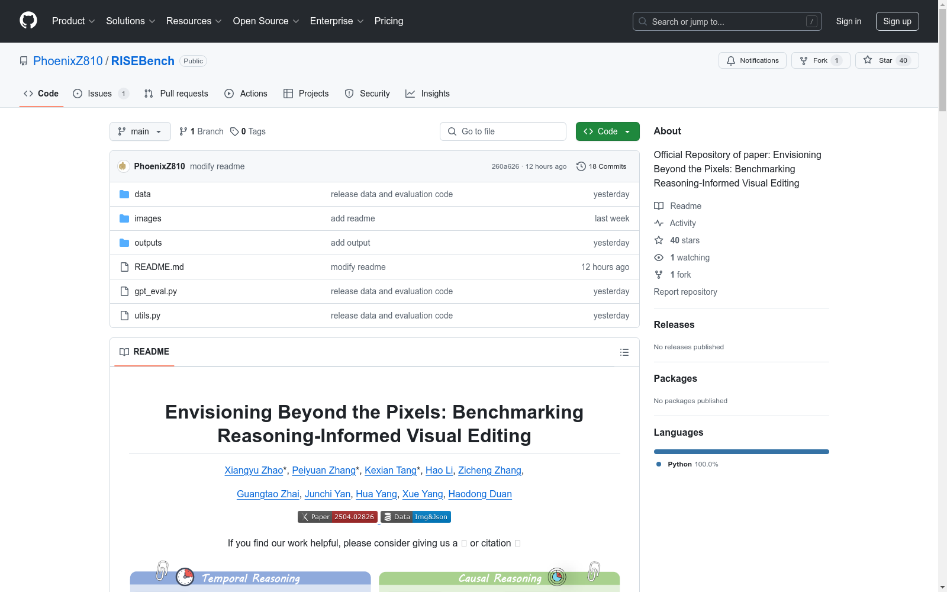Open the modify readme latest commit message
947x592 pixels.
tap(217, 166)
